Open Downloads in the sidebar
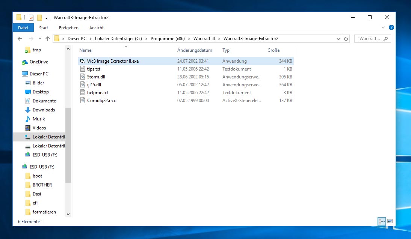 [44, 110]
